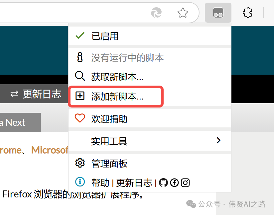Toggle the 已启用 enabled checkmark
This screenshot has width=274, height=215.
point(80,36)
